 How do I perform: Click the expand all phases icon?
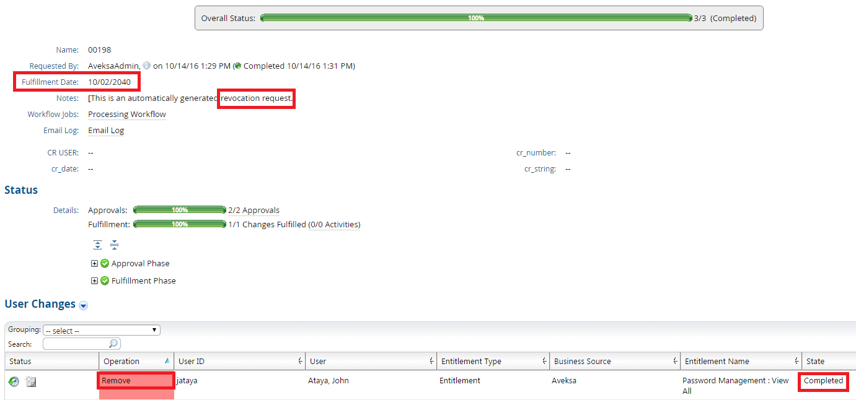97,245
